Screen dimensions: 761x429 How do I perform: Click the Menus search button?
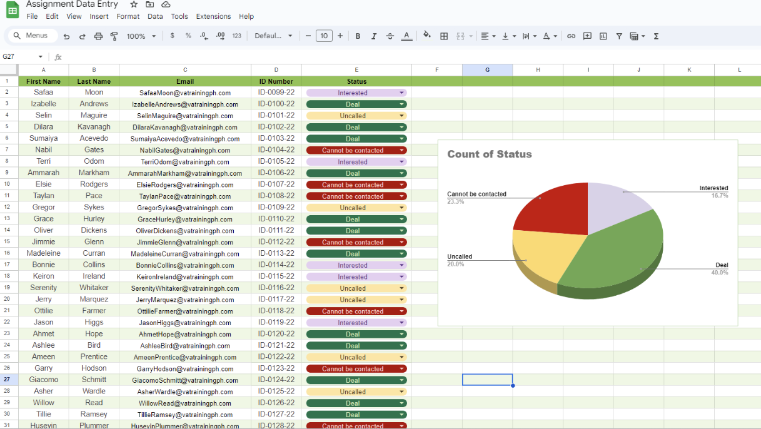(x=31, y=36)
